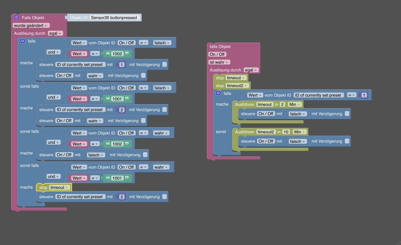Viewport: 401px width, 245px height.
Task: Open egal dropdown in the left trigger block
Action: [x=55, y=33]
